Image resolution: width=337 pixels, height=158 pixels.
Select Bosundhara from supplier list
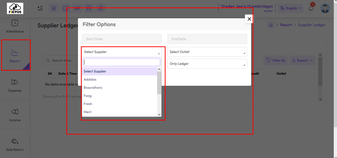[x=120, y=88]
